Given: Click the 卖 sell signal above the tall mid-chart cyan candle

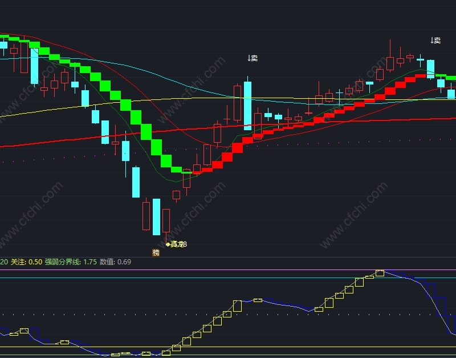Looking at the screenshot, I should click(253, 58).
